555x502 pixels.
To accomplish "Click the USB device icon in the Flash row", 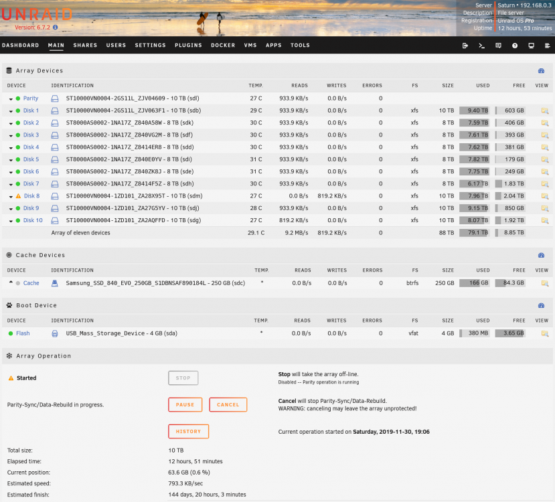I will point(54,333).
